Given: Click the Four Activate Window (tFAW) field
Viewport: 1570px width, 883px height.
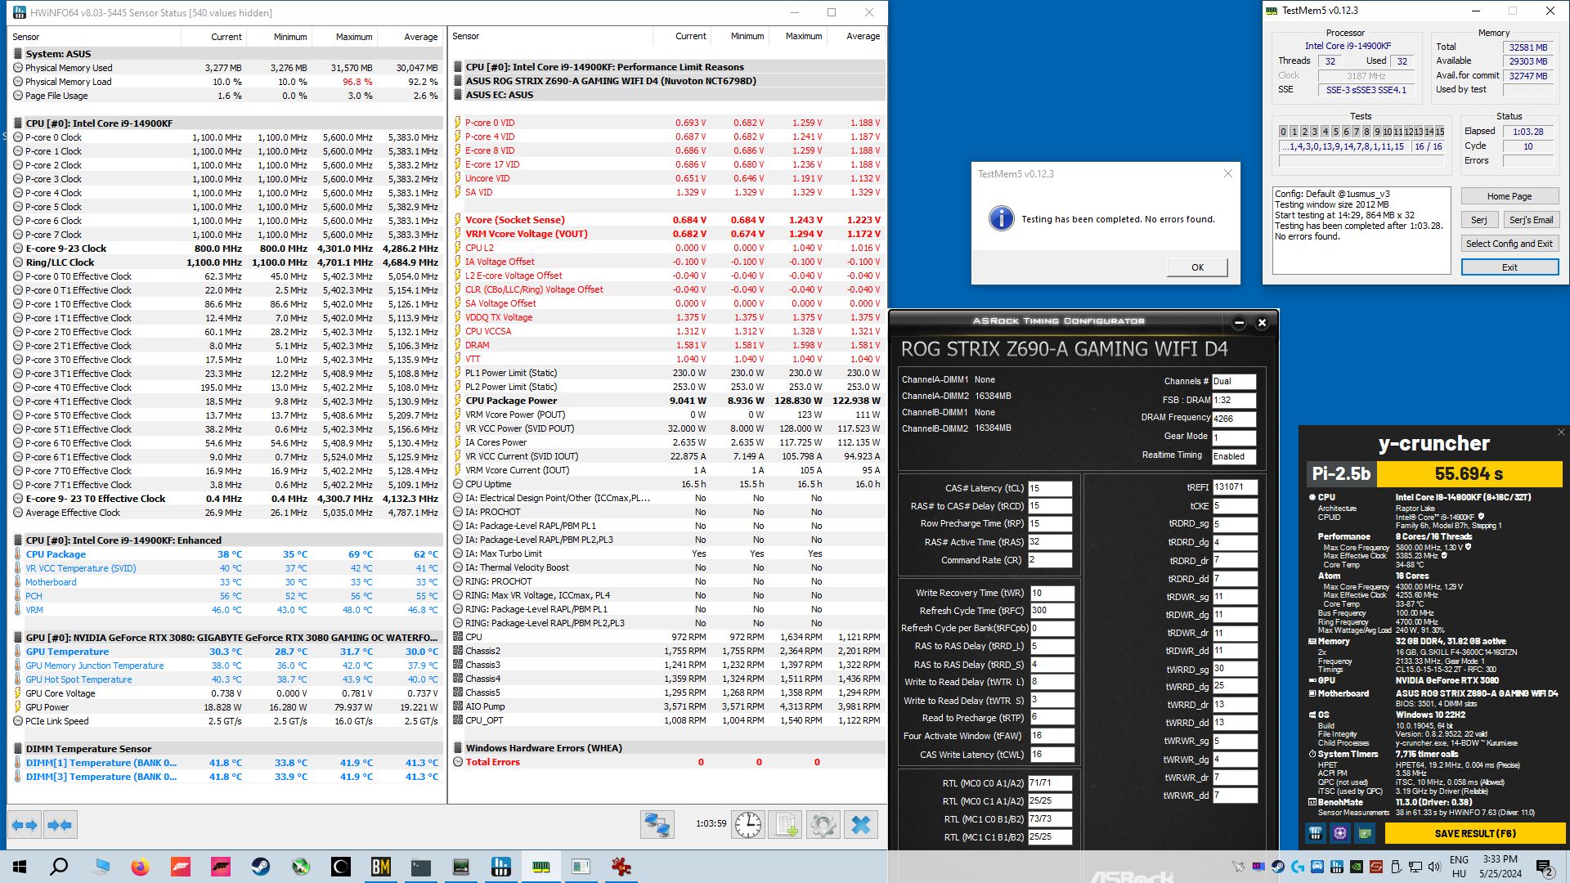Looking at the screenshot, I should (x=1052, y=736).
